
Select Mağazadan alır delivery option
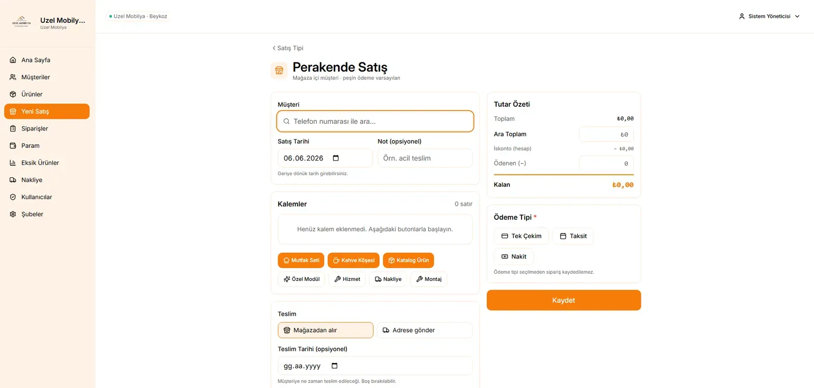tap(326, 330)
